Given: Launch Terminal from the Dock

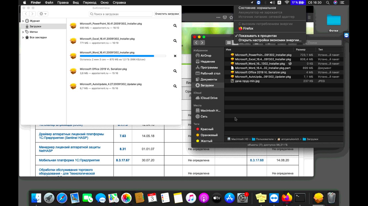Looking at the screenshot, I should tap(300, 198).
